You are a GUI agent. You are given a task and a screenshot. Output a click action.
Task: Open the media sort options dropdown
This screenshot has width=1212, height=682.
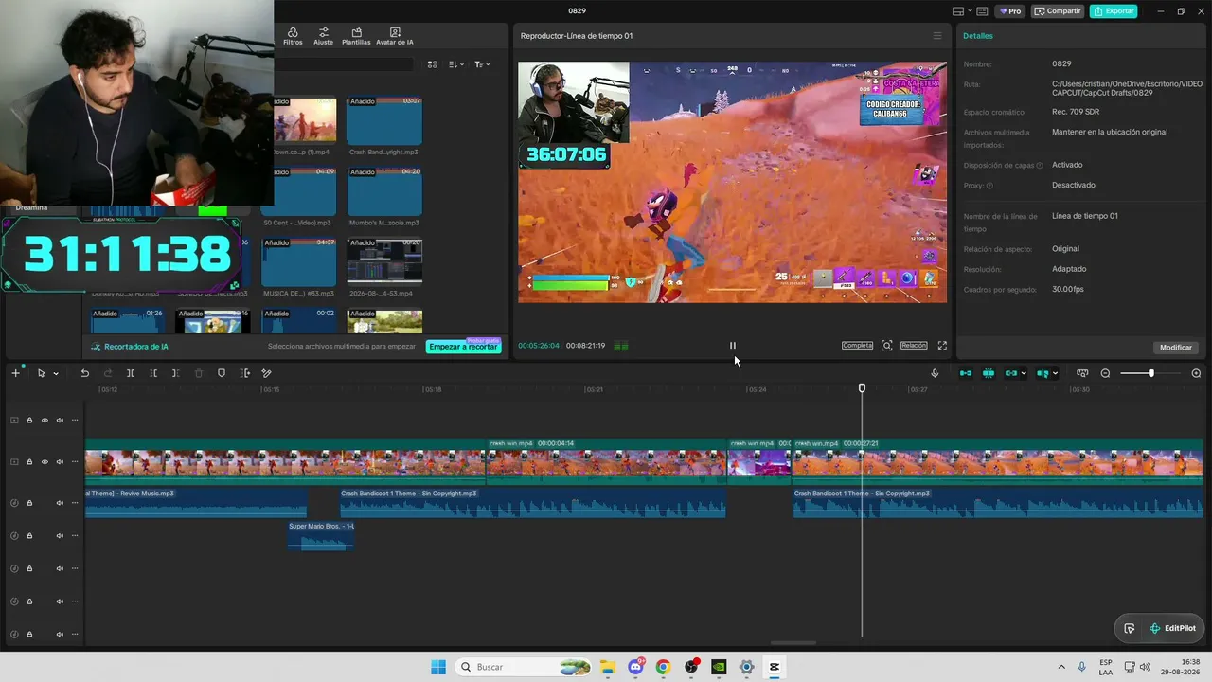456,64
